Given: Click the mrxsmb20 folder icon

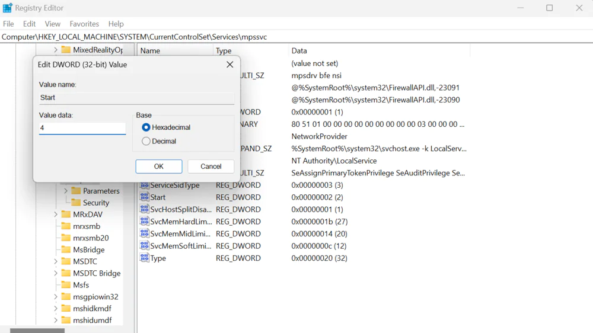Looking at the screenshot, I should (66, 238).
